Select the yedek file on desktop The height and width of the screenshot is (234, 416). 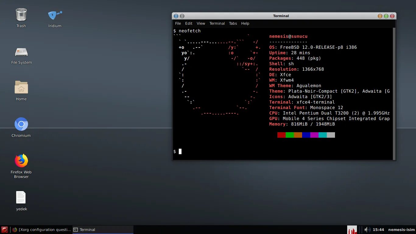21,200
